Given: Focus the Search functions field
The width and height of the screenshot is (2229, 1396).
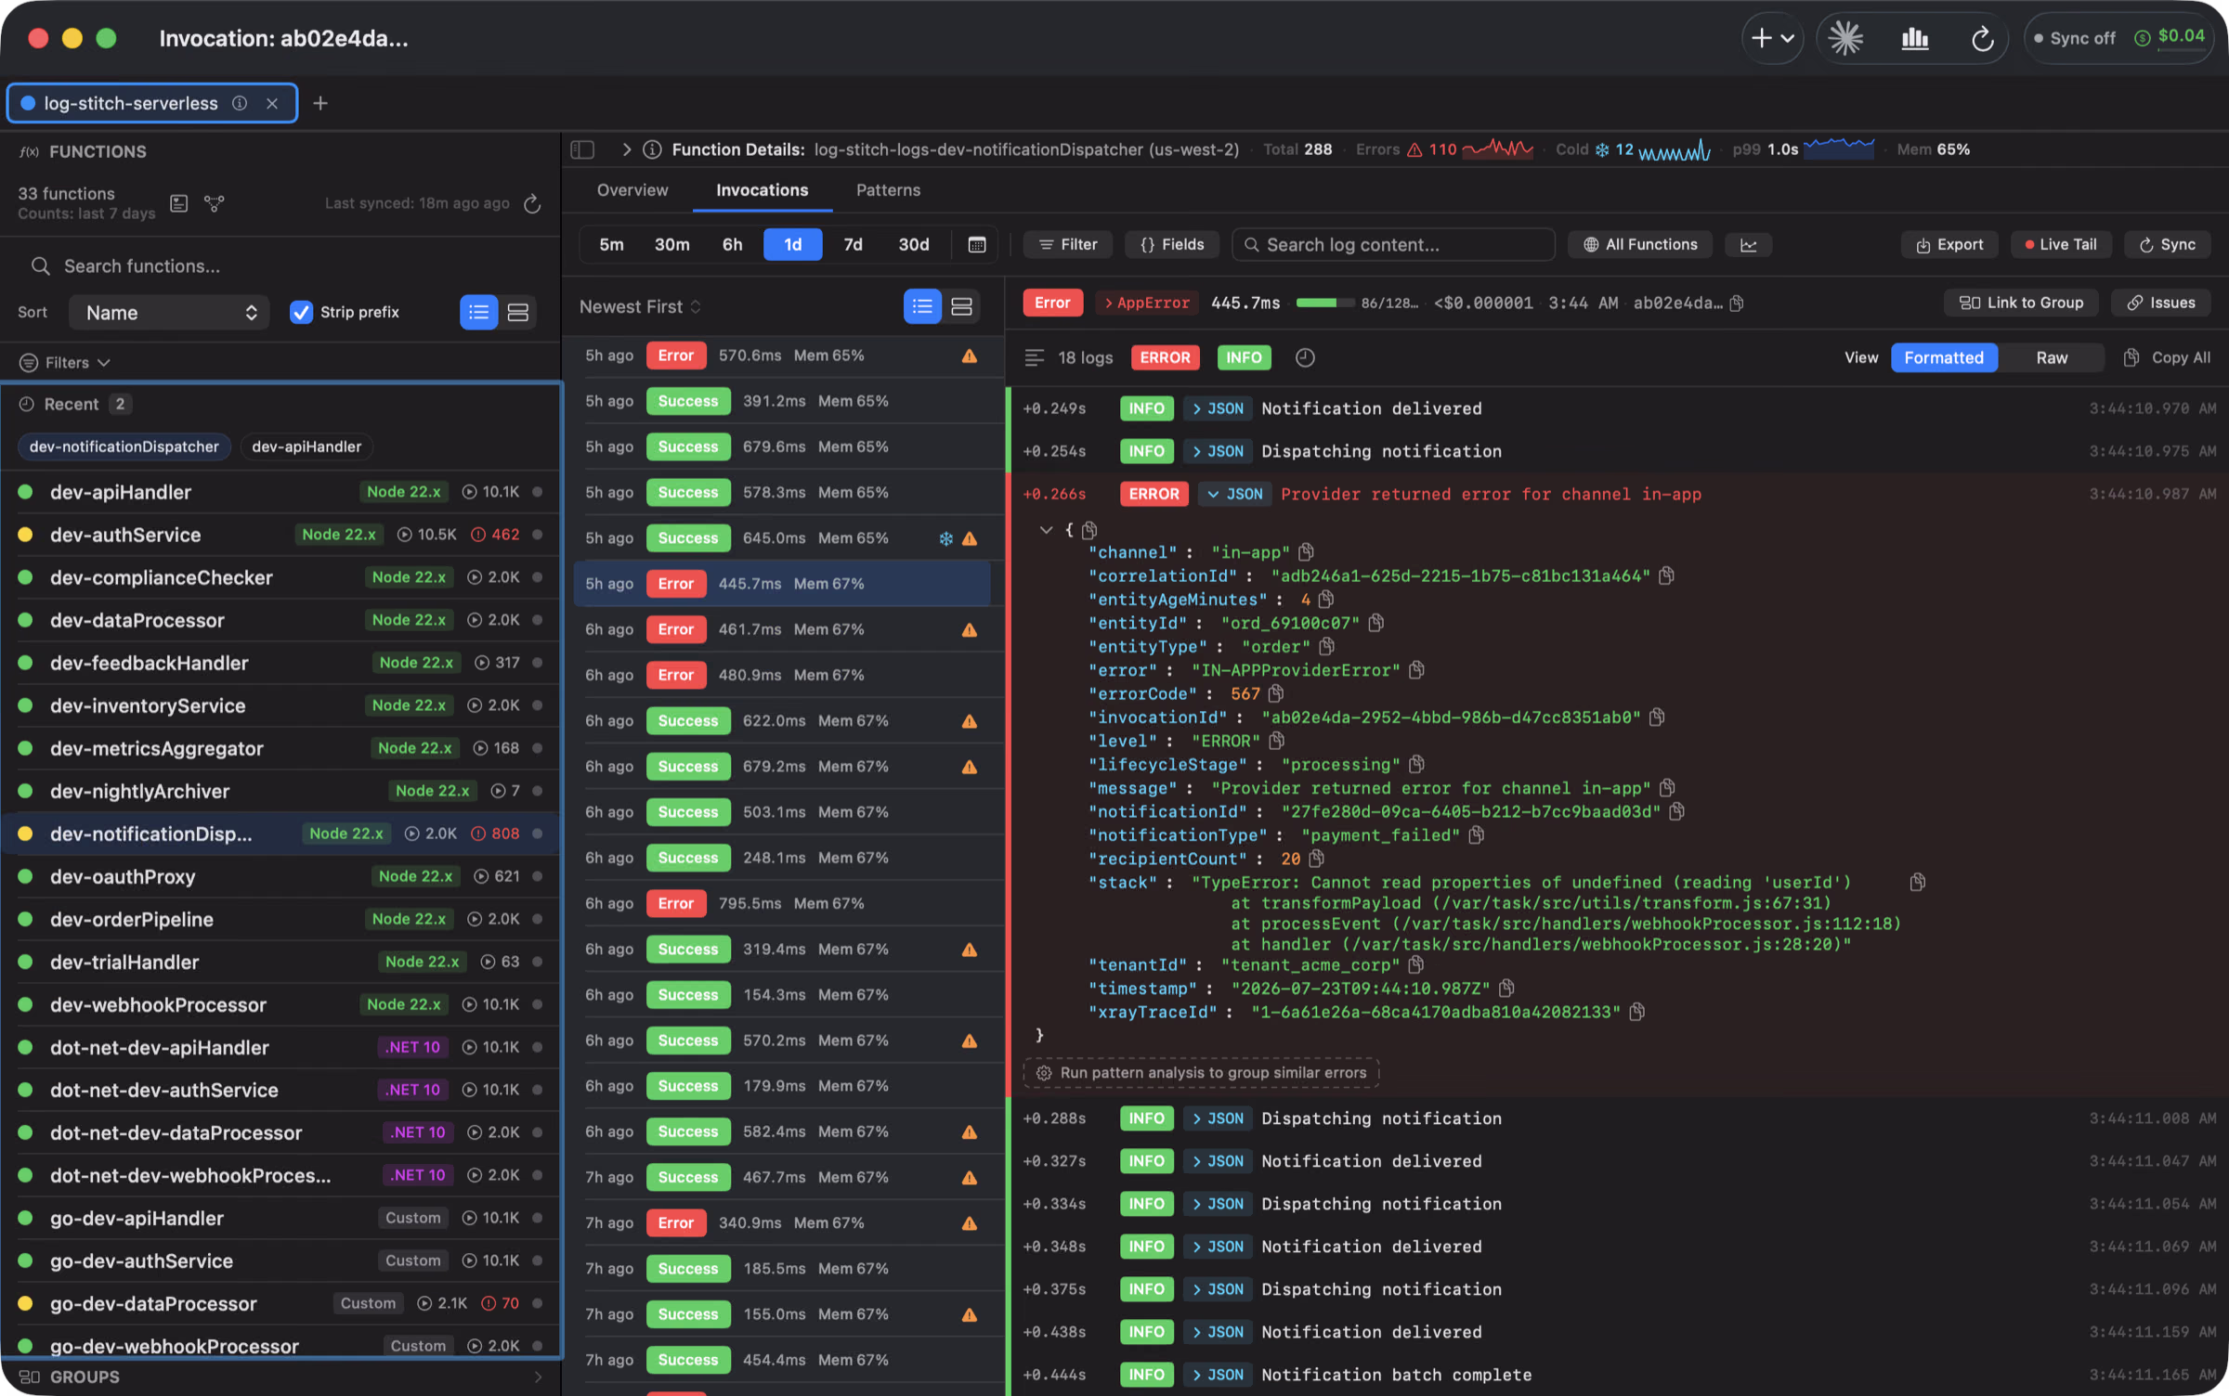Looking at the screenshot, I should pyautogui.click(x=280, y=266).
